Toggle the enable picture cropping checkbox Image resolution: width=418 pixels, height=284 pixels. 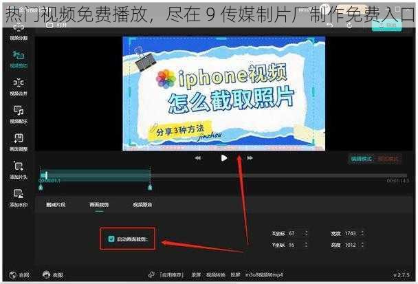point(111,239)
